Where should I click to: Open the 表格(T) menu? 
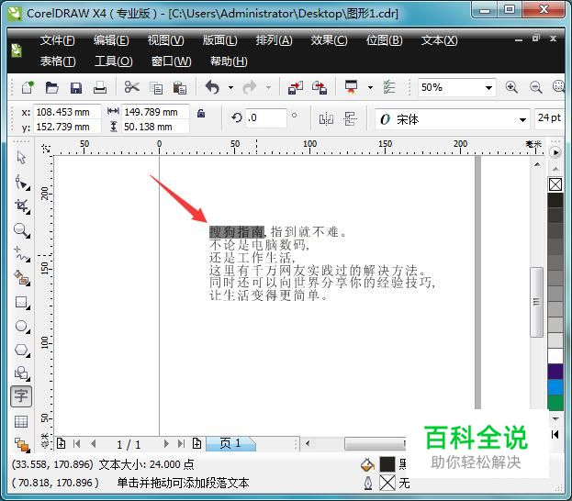[x=58, y=61]
